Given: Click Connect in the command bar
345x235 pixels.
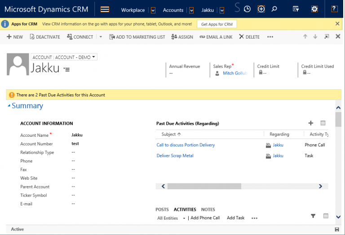Looking at the screenshot, I should coord(80,37).
